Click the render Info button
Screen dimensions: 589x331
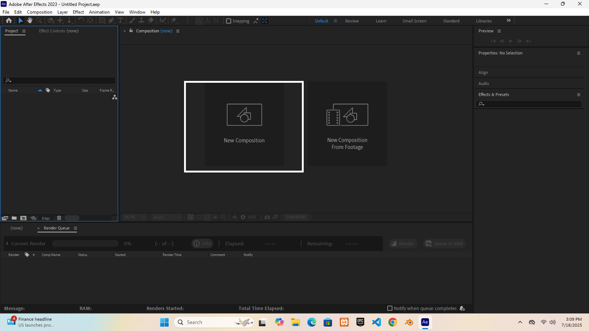[x=202, y=243]
